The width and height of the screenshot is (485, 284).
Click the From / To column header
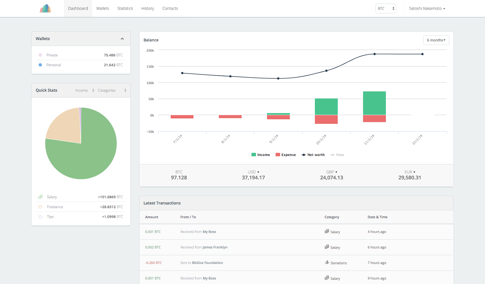click(188, 217)
